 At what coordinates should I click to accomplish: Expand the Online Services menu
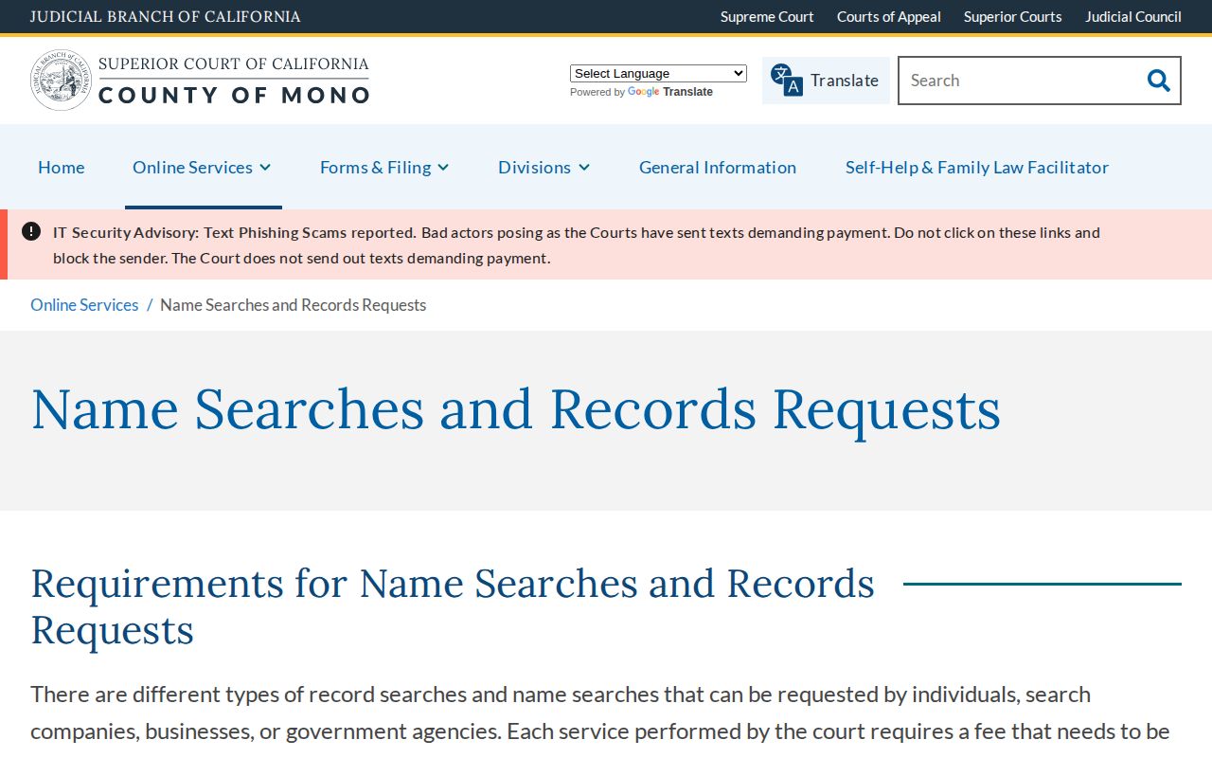(x=203, y=167)
